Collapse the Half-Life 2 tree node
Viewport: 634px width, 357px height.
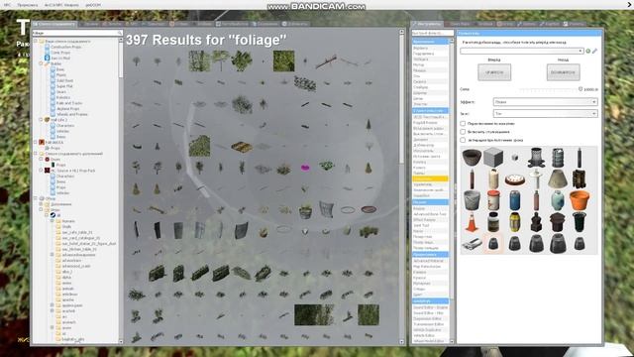click(41, 120)
